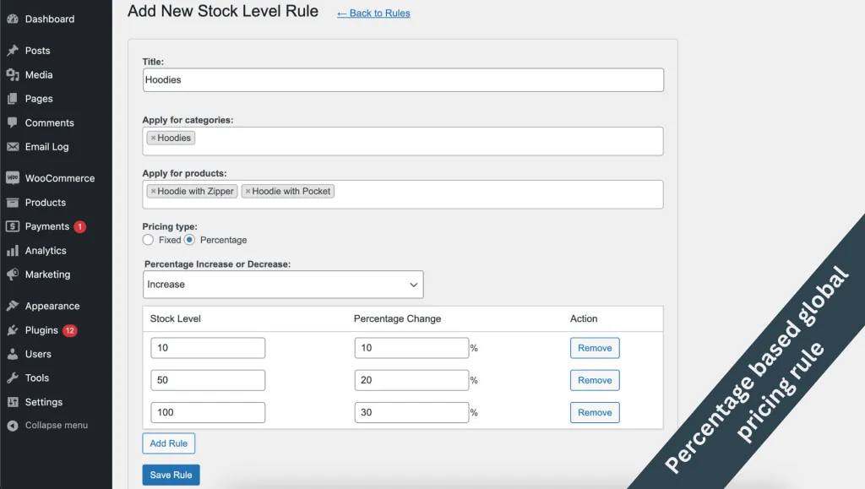Click the Collapse menu arrow icon
This screenshot has width=865, height=489.
pos(13,426)
